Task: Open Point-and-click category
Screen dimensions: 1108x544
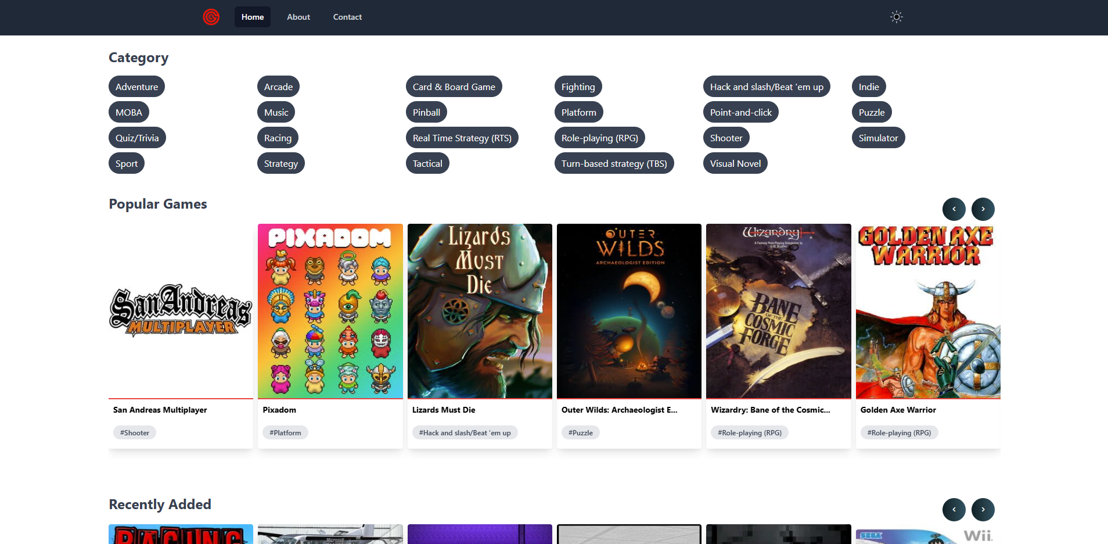Action: pyautogui.click(x=741, y=112)
